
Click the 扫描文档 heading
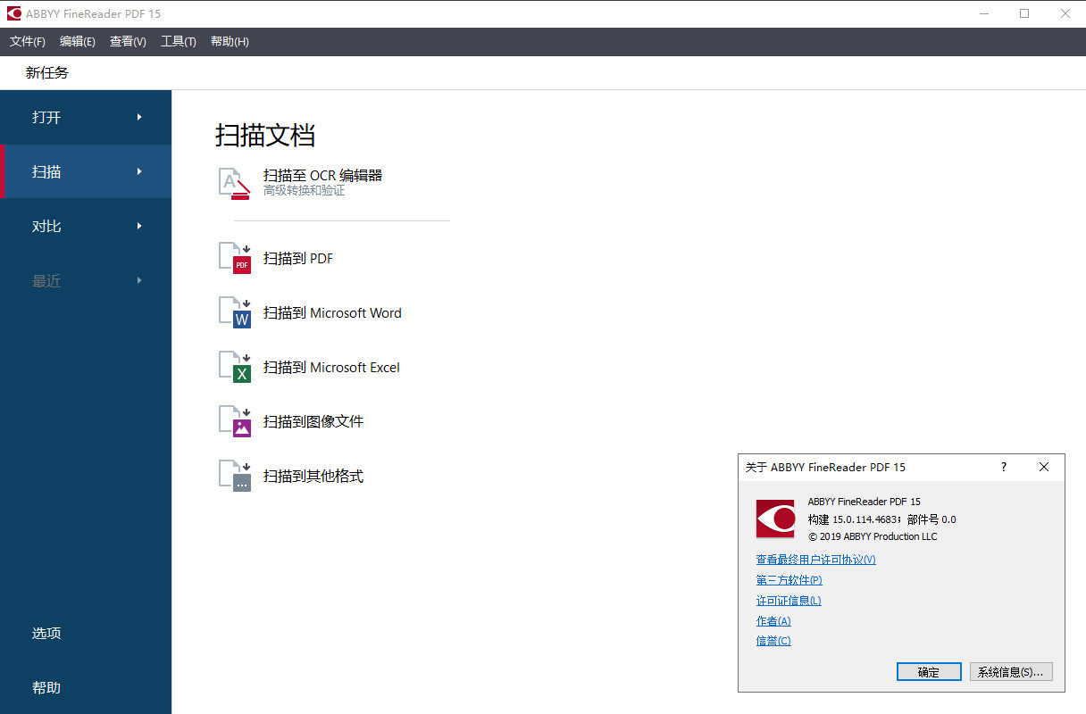265,136
